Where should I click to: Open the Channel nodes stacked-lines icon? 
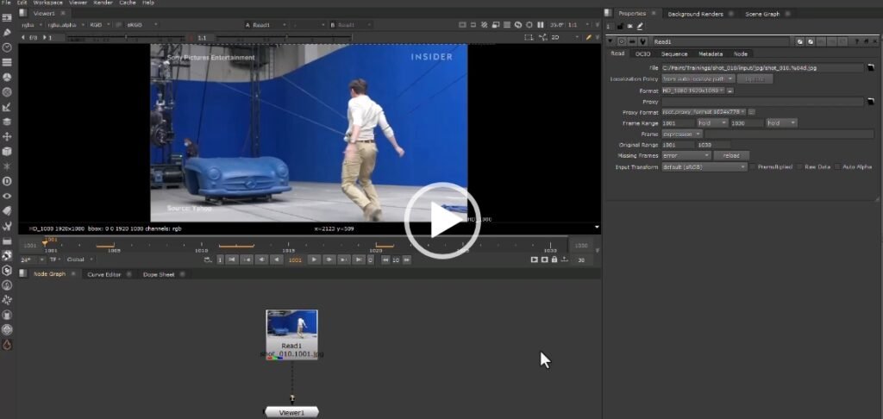7,62
